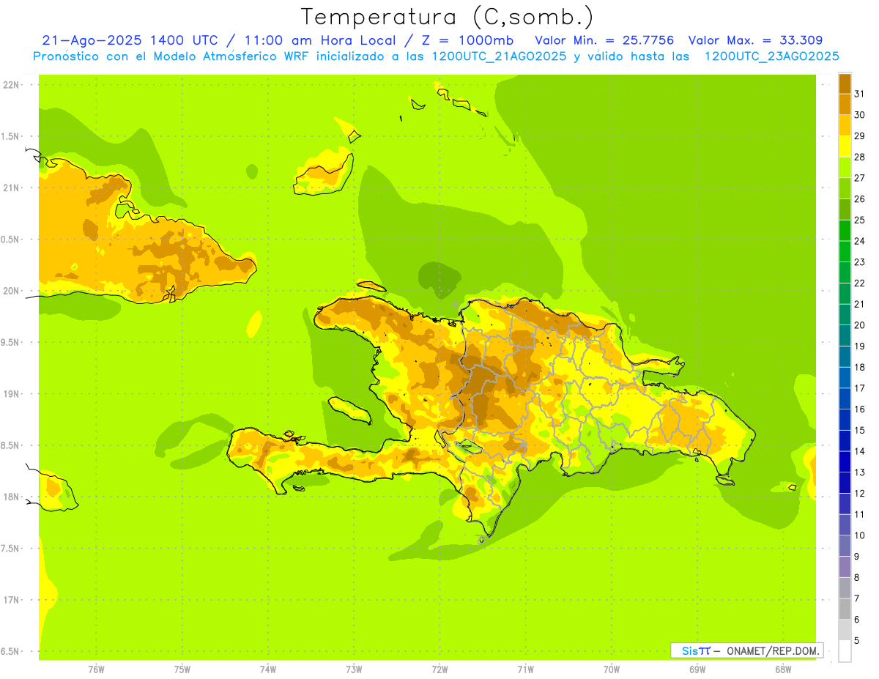Pick the dark orange legend band above 31
This screenshot has height=679, width=879.
click(x=845, y=84)
